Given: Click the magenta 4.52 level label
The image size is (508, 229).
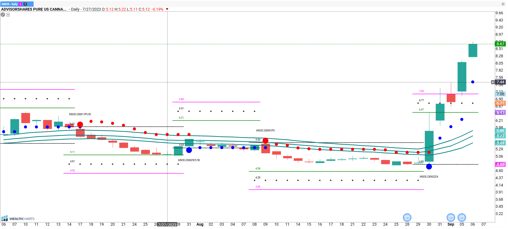Looking at the screenshot, I should (73, 171).
